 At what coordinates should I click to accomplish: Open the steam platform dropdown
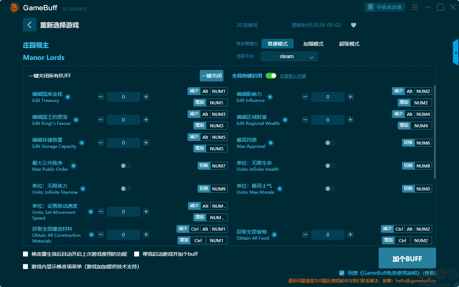(289, 56)
